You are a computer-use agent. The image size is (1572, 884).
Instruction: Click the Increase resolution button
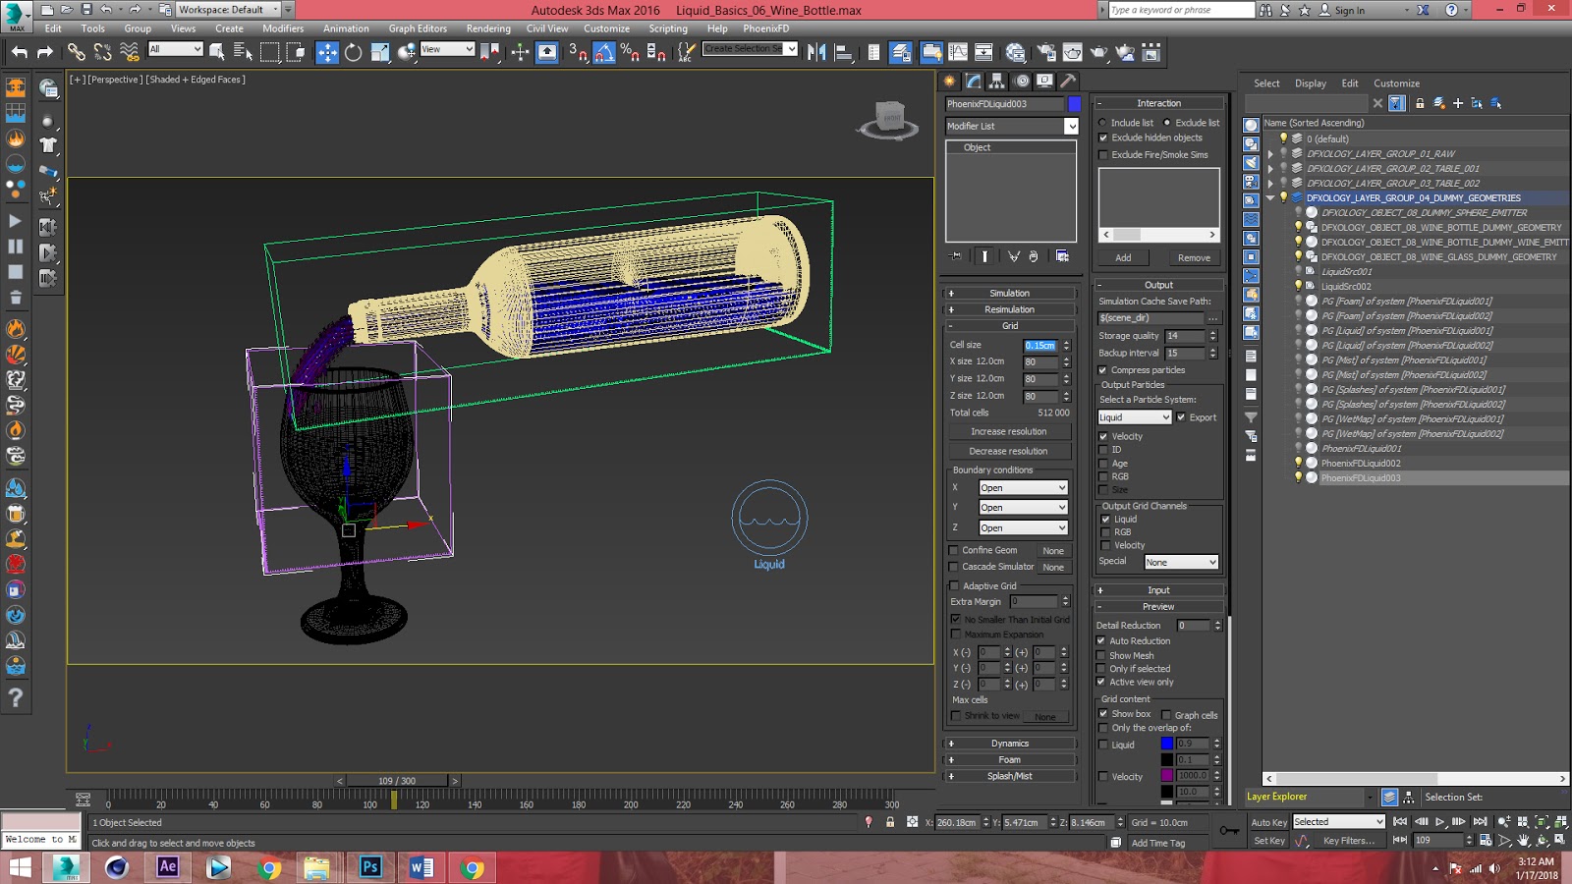[x=1009, y=430]
